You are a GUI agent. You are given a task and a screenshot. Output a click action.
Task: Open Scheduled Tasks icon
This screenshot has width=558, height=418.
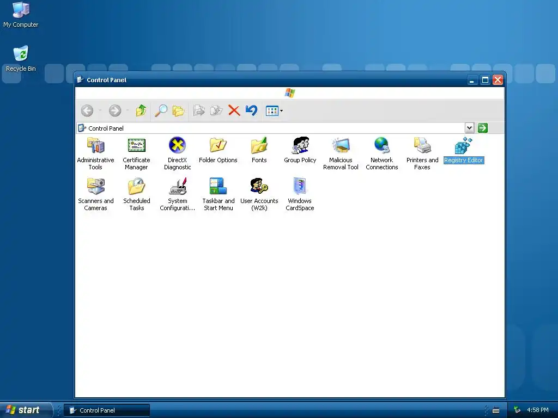click(x=136, y=186)
